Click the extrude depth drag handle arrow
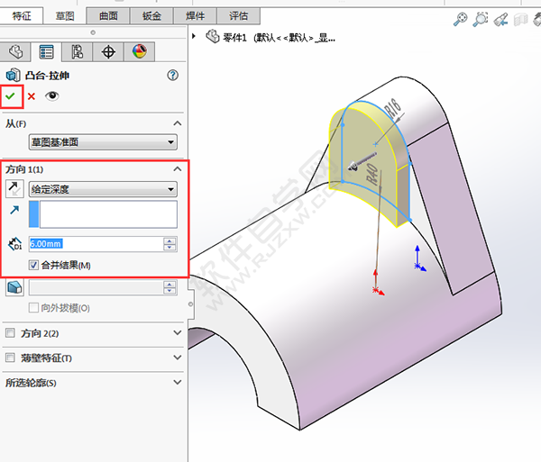 point(362,161)
